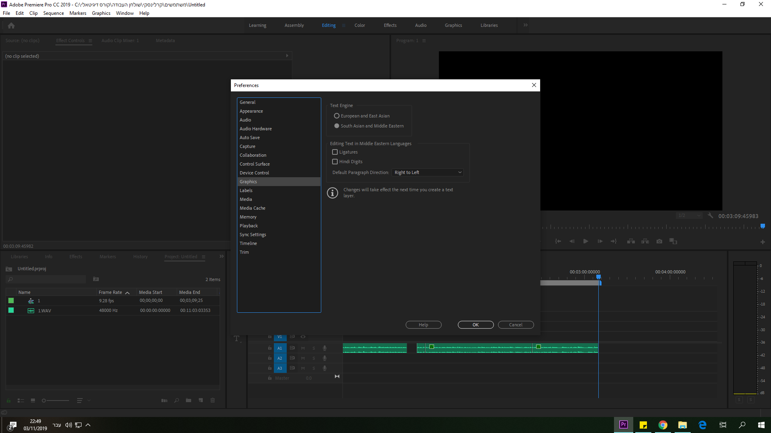Click the trash icon in the Project panel

(213, 400)
